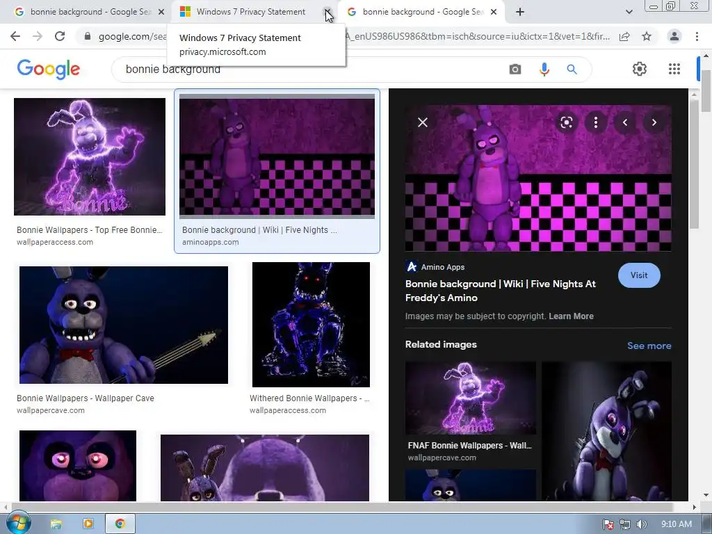Viewport: 712px width, 534px height.
Task: Reload the current page
Action: pyautogui.click(x=60, y=36)
